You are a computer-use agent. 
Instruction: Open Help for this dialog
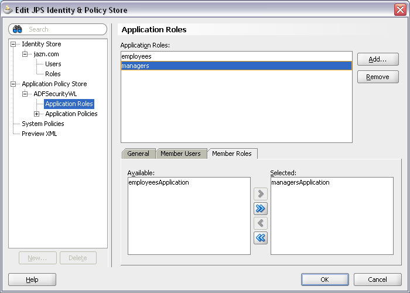(32, 280)
